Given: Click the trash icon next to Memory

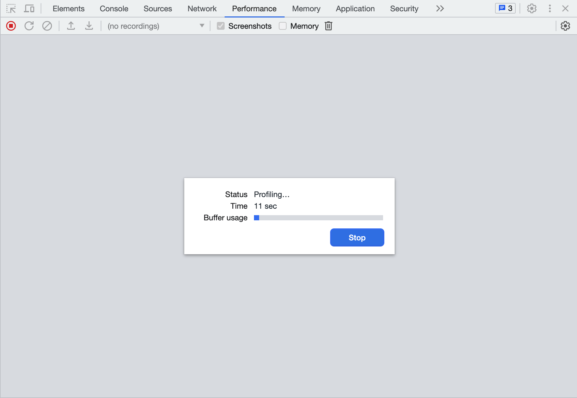Looking at the screenshot, I should pyautogui.click(x=328, y=26).
